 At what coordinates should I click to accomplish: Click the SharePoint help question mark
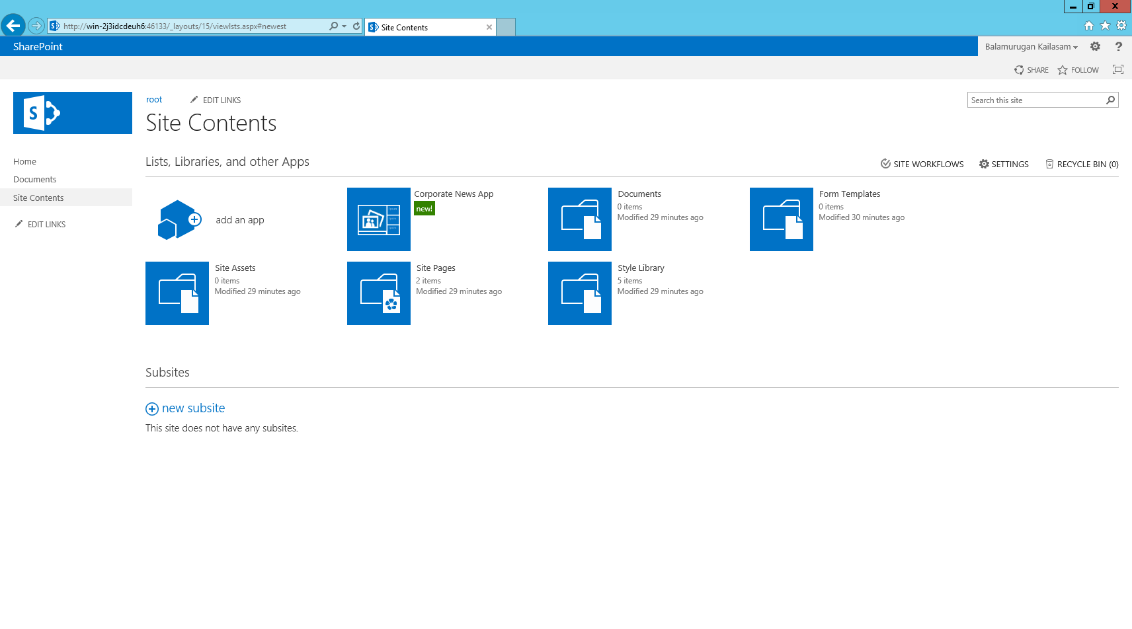[1118, 46]
